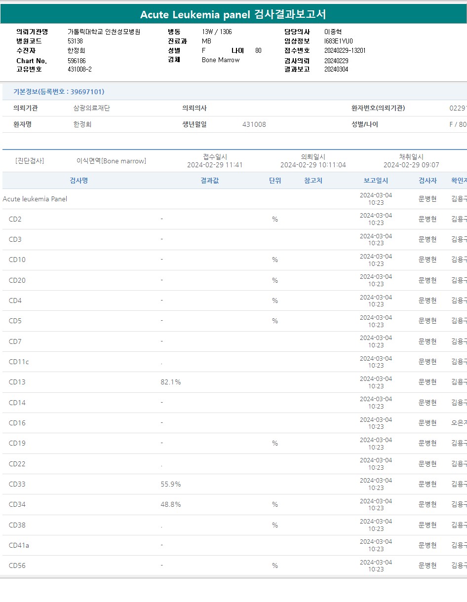Click the 참고치 column header
The image size is (467, 602).
[313, 181]
